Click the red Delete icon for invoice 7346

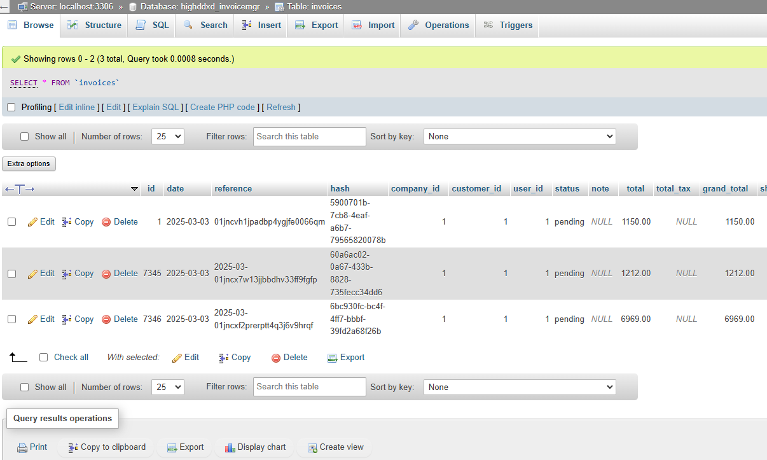click(106, 319)
